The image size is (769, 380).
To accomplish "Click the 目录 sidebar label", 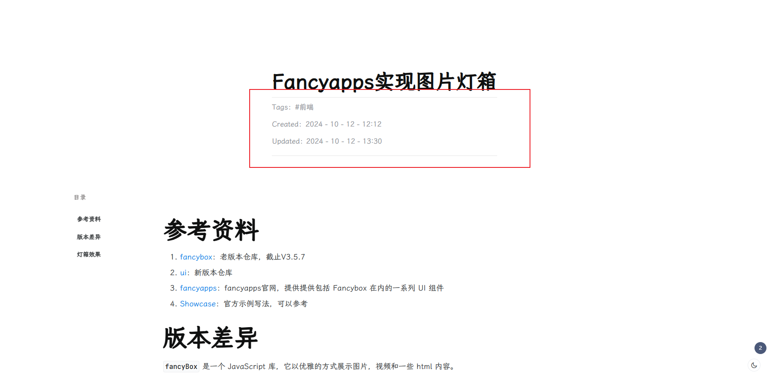I will [x=80, y=197].
